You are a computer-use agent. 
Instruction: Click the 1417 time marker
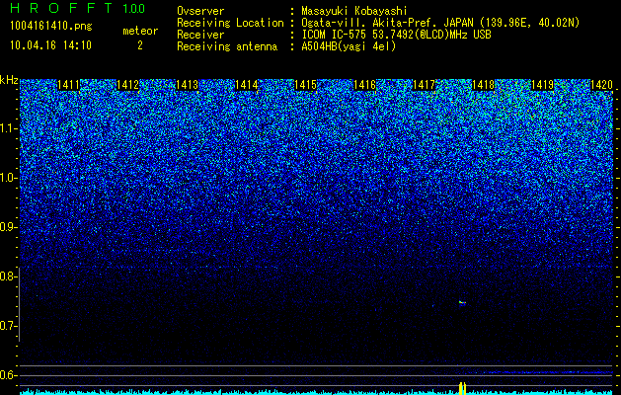coord(424,85)
